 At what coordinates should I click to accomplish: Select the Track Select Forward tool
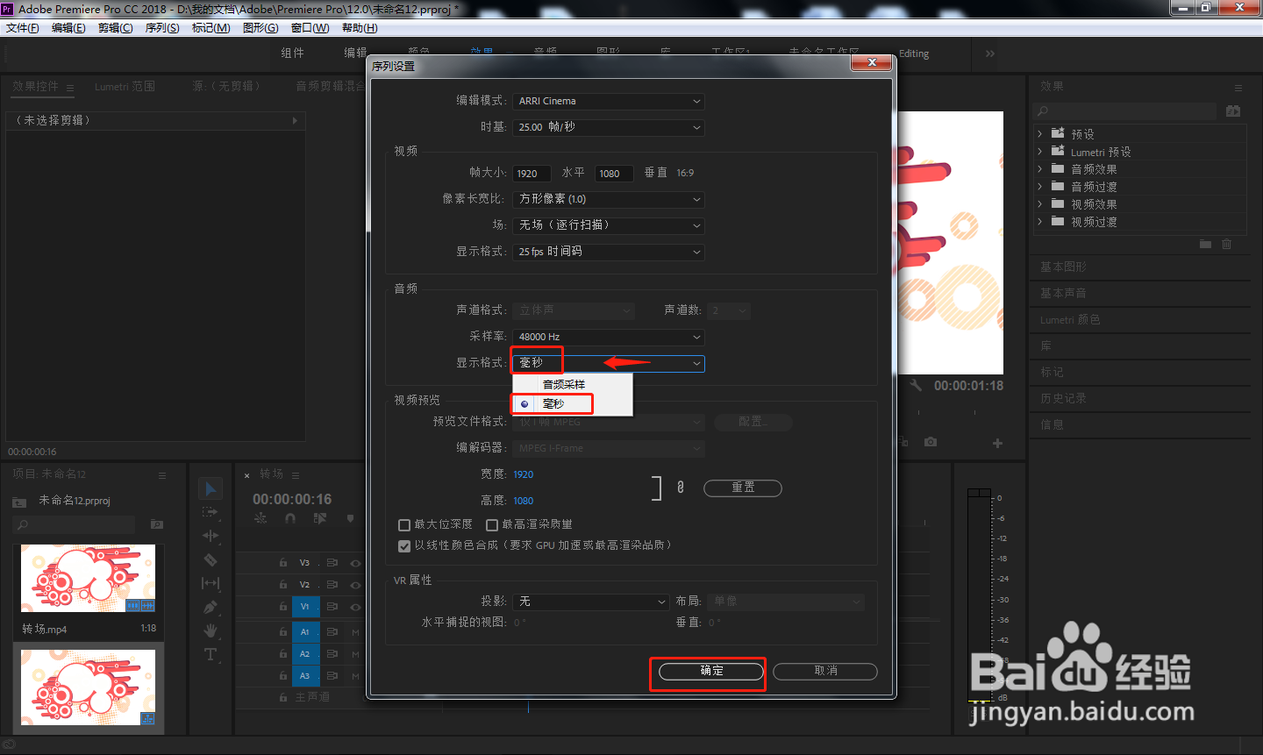tap(210, 512)
